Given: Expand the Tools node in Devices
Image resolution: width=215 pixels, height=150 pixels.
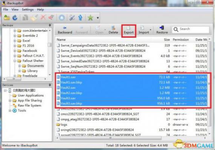Looking at the screenshot, I should tap(10, 111).
